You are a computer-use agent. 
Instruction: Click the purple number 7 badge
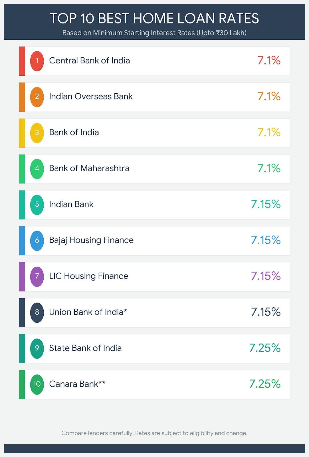37,276
